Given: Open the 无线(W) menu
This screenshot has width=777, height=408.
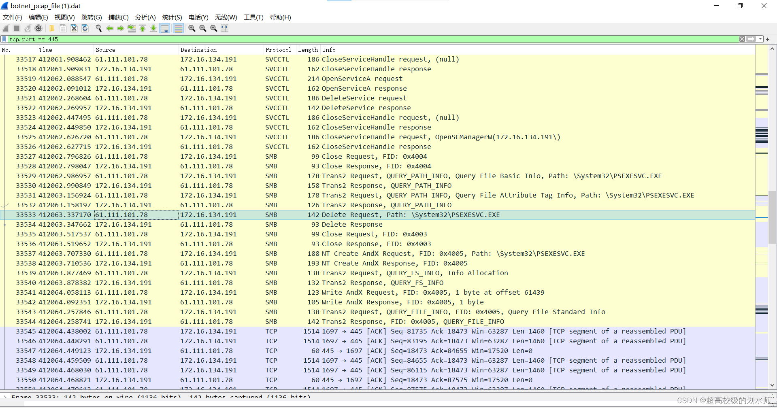Looking at the screenshot, I should coord(226,17).
